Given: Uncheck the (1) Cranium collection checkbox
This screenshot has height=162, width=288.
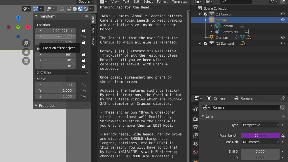Looking at the screenshot, I should [206, 14].
